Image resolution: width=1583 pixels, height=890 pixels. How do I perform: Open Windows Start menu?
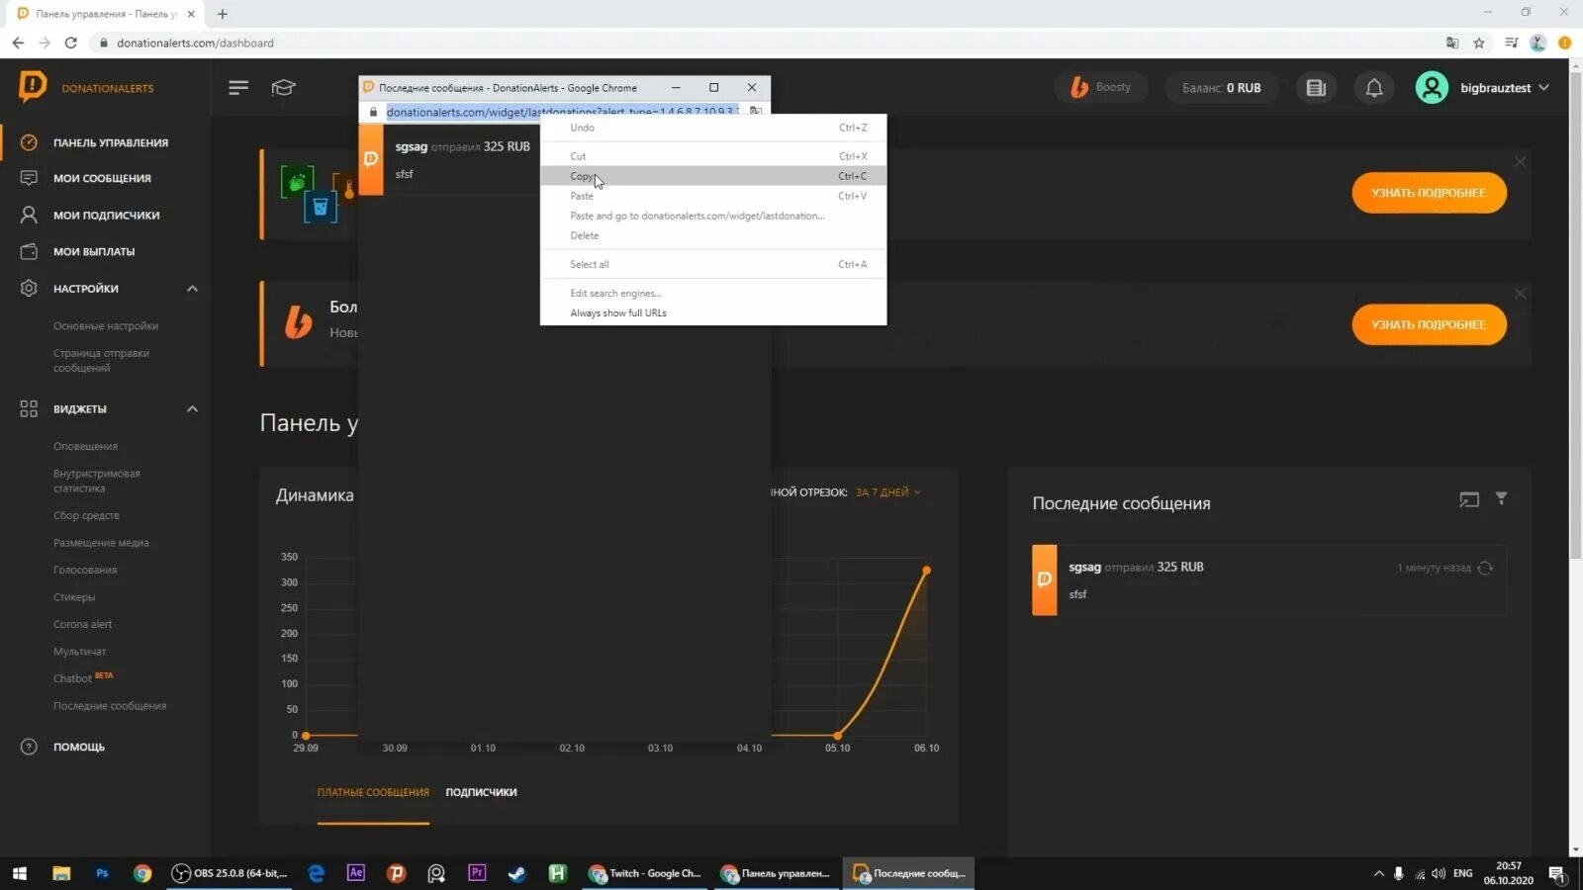20,873
